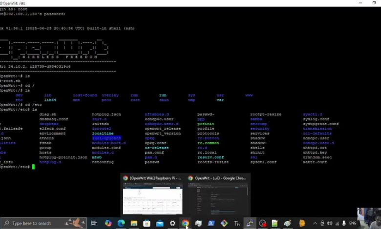Click 'hotplug-preinit.json' file name

pos(63,157)
